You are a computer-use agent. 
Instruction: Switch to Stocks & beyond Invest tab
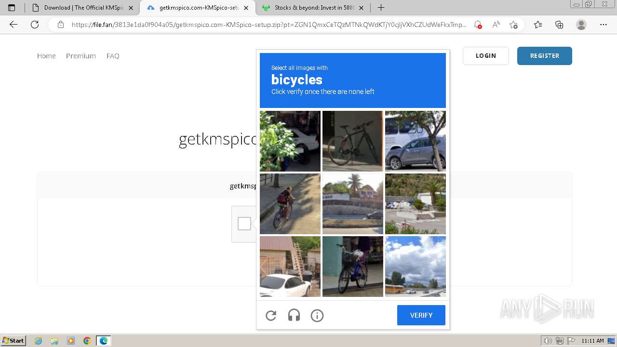click(x=312, y=8)
